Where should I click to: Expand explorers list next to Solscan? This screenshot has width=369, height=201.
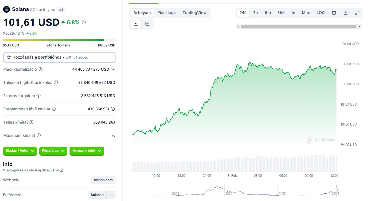pyautogui.click(x=111, y=195)
